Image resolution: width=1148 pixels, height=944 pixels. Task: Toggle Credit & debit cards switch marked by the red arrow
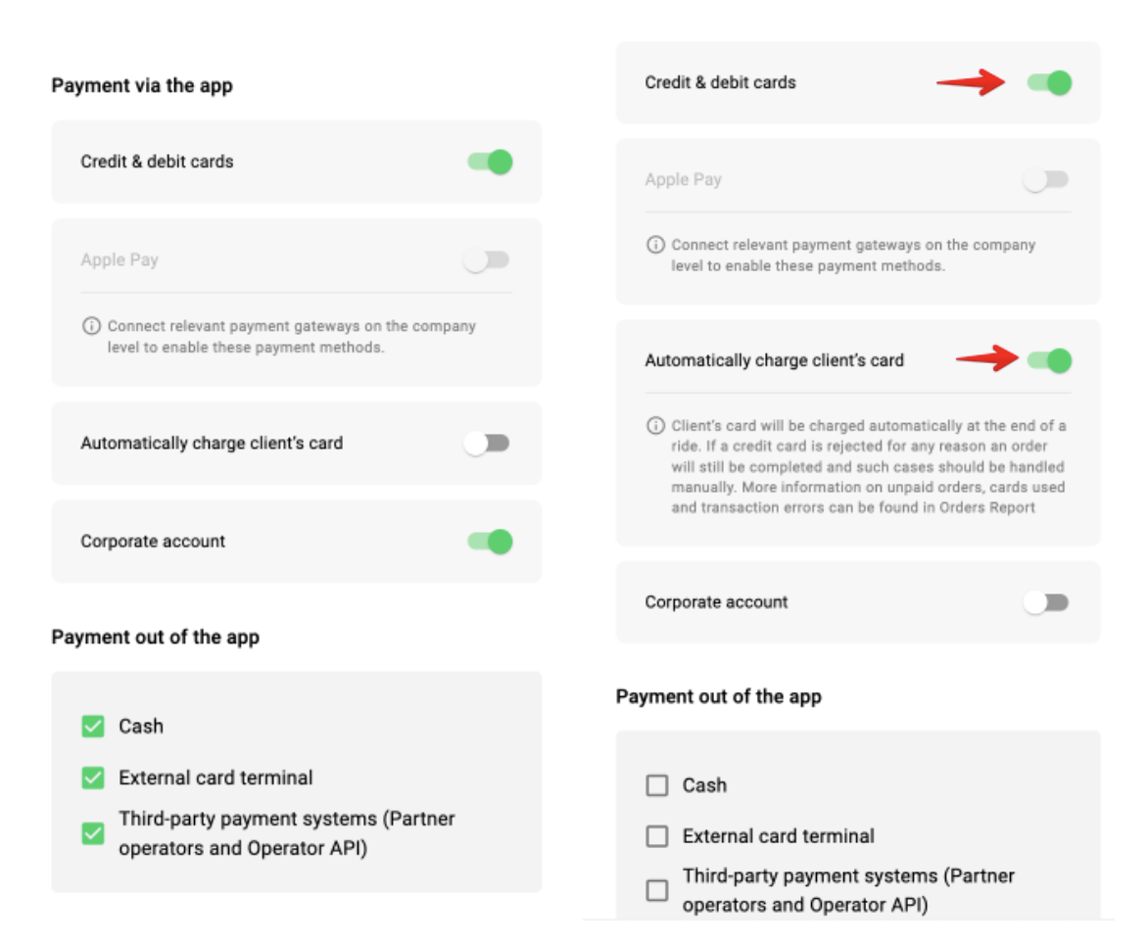[1049, 83]
